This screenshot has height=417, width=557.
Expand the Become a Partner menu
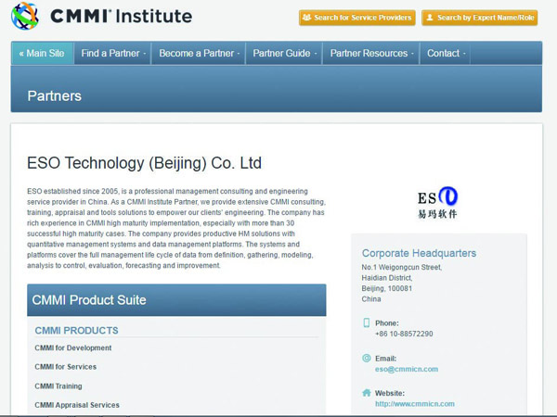[199, 53]
